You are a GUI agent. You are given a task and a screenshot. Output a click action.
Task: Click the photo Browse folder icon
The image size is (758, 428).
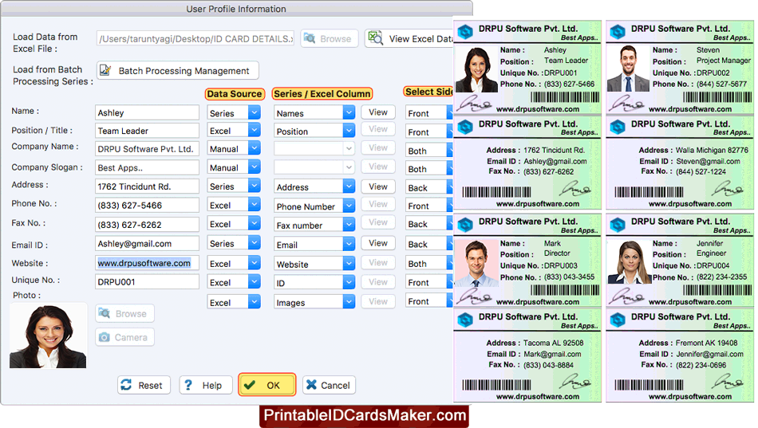pyautogui.click(x=104, y=313)
